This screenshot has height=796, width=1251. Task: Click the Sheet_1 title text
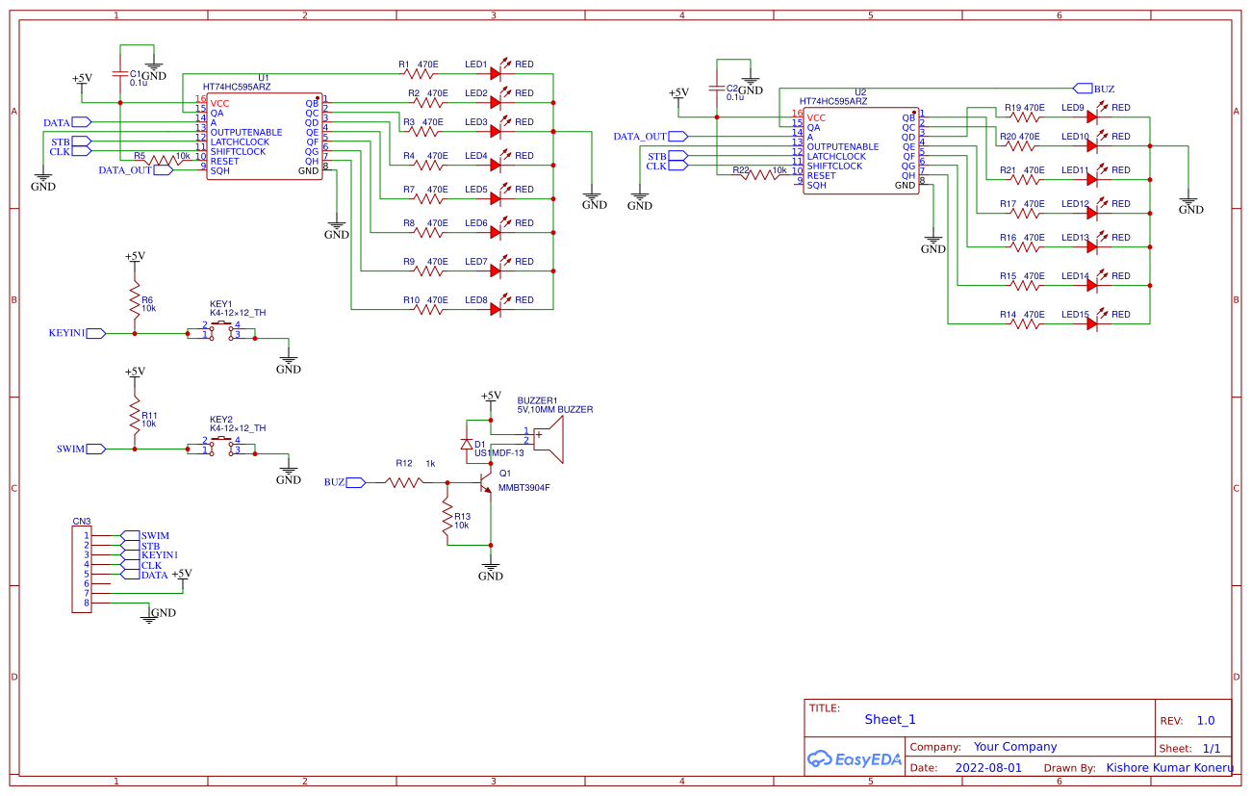click(891, 719)
